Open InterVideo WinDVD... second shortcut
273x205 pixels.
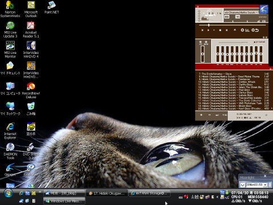(31, 70)
